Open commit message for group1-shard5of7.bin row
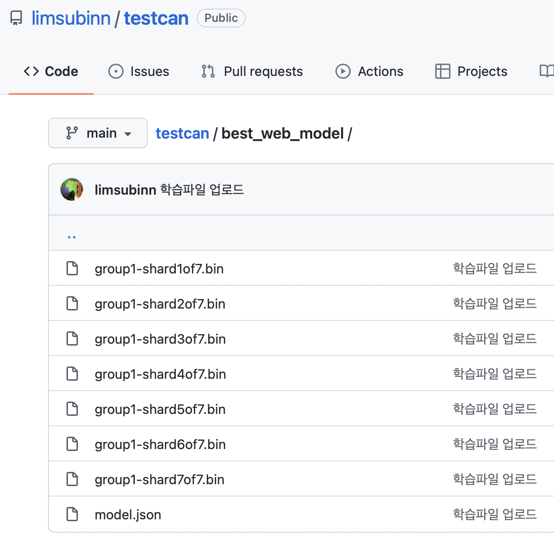 coord(495,409)
